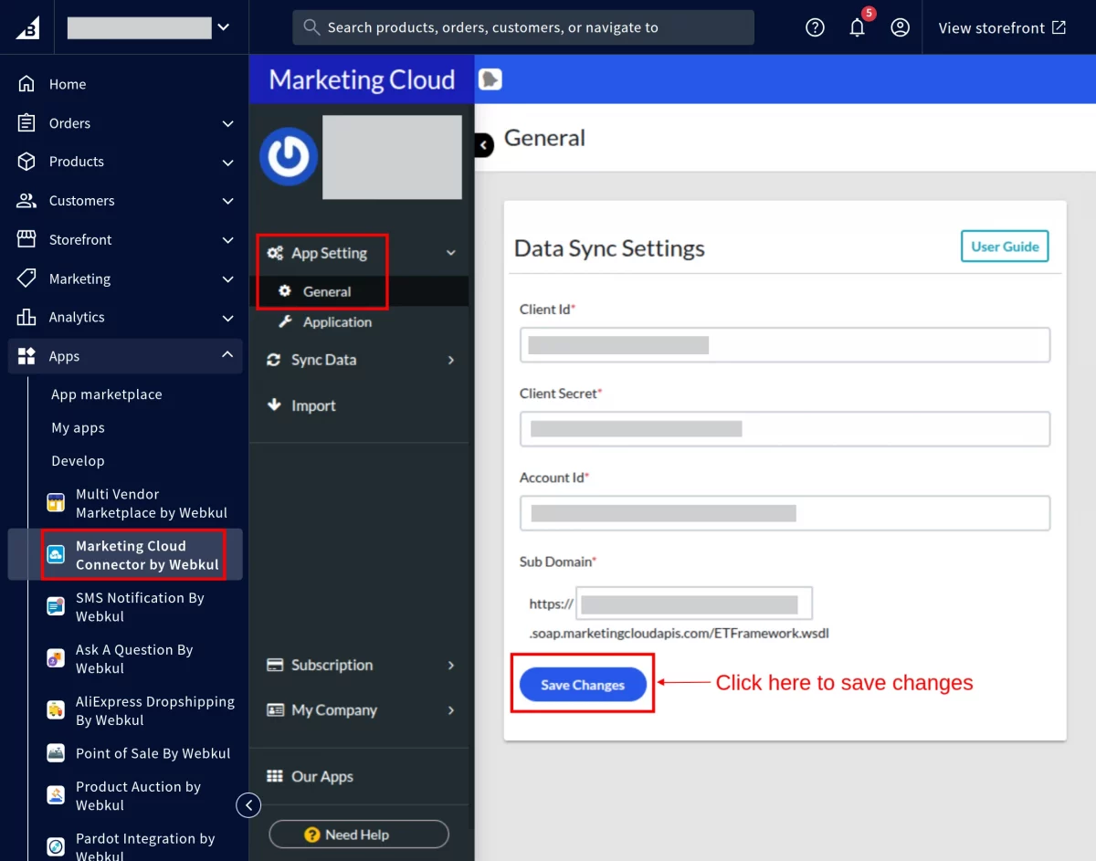Image resolution: width=1096 pixels, height=861 pixels.
Task: Click the Need Help button
Action: [x=359, y=835]
